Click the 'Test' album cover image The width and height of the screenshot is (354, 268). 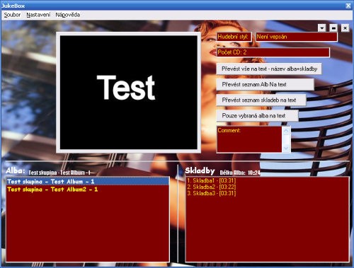[129, 93]
